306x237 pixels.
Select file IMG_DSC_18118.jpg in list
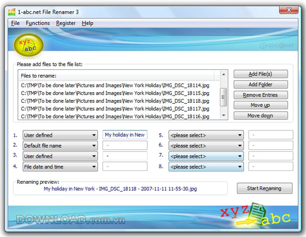[115, 101]
